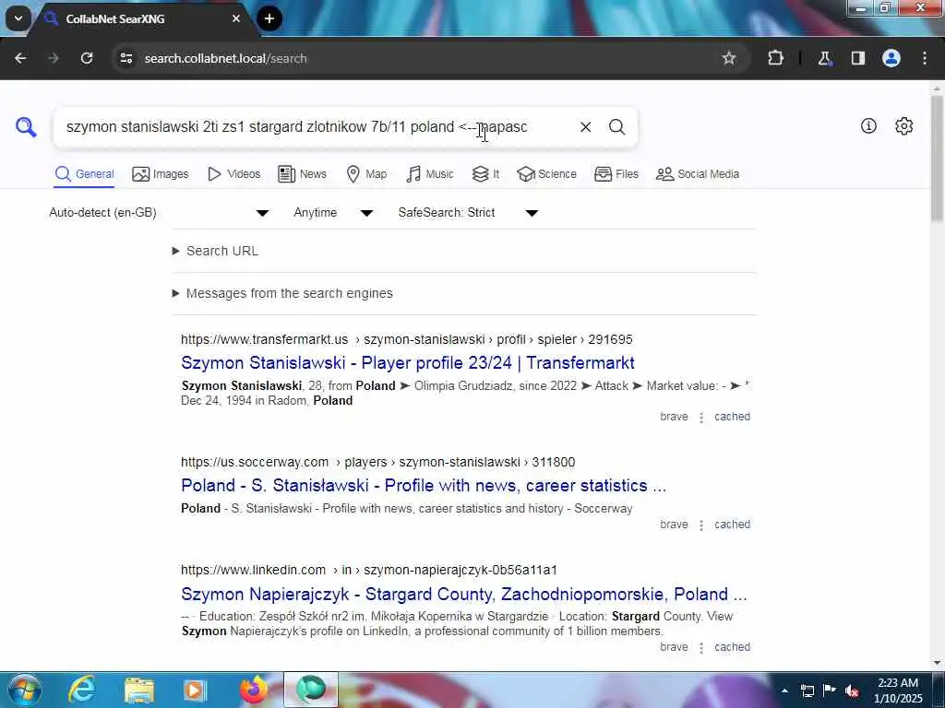Switch to the Map search category
This screenshot has width=945, height=708.
click(366, 174)
